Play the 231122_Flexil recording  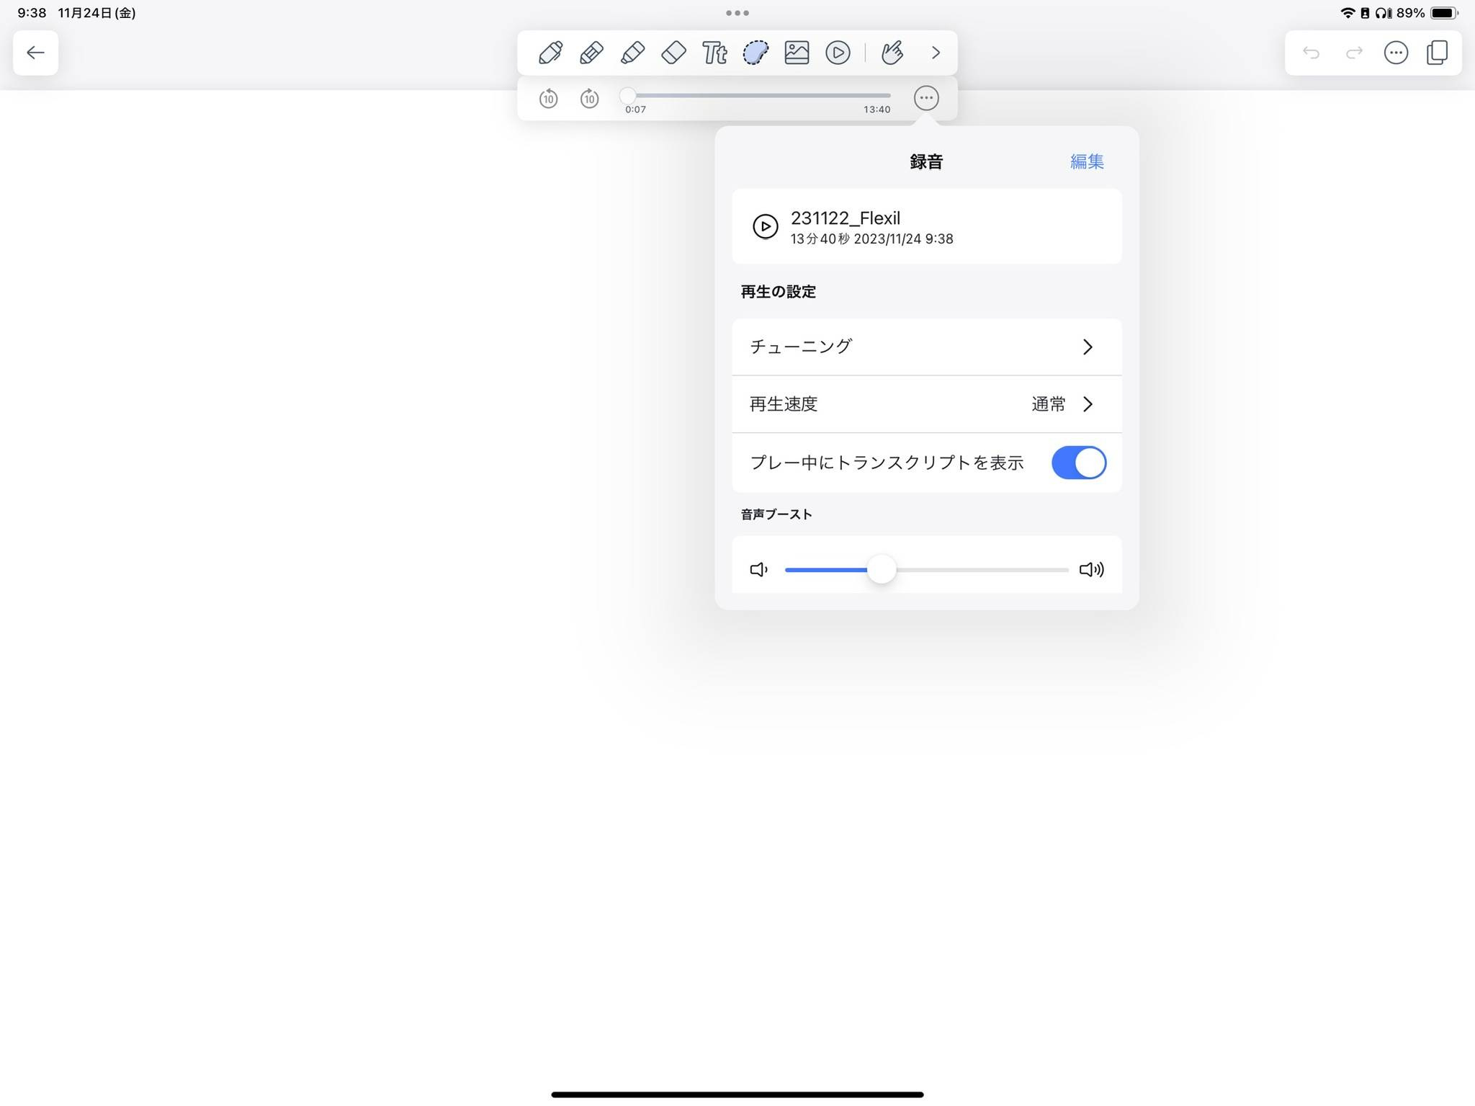click(x=766, y=227)
